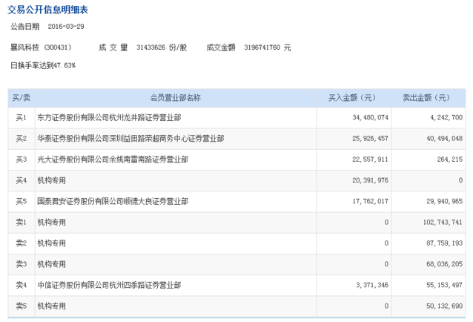This screenshot has height=322, width=473.
Task: Click buy amount 34,480,074 in 买1 row
Action: pyautogui.click(x=370, y=117)
